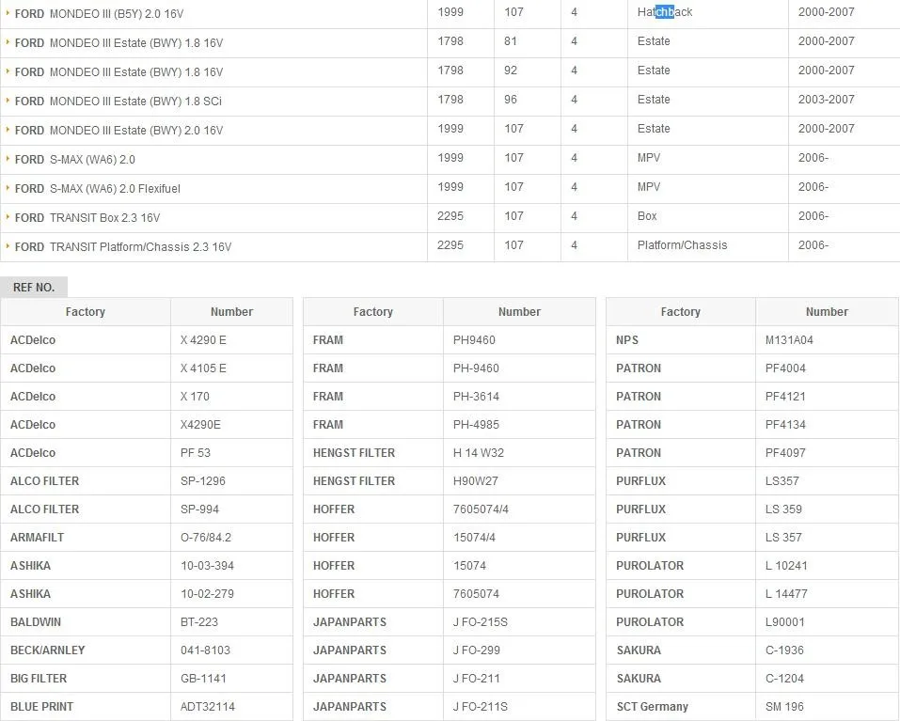The height and width of the screenshot is (721, 900).
Task: Select ASHIKA number 10-03-394
Action: [207, 566]
